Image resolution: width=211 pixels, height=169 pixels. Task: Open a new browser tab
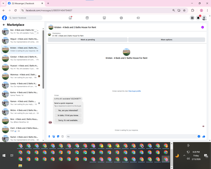click(48, 3)
